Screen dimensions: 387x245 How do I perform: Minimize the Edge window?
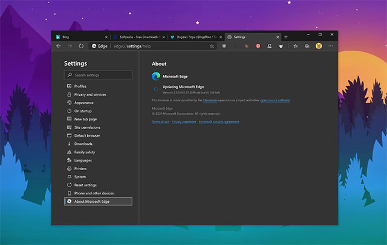coord(308,35)
